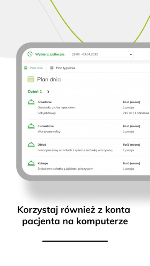Viewport: 150px width, 266px height.
Task: Click the Śniadanie meal cloche icon
Action: [x=31, y=102]
